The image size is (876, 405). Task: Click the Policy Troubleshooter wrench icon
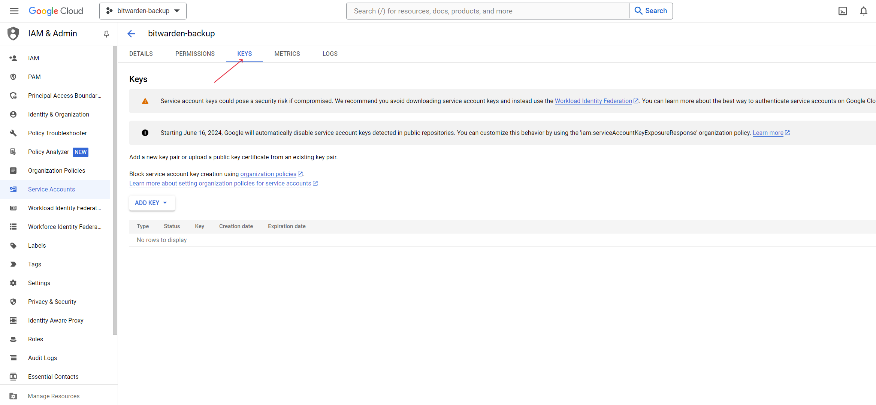tap(13, 133)
